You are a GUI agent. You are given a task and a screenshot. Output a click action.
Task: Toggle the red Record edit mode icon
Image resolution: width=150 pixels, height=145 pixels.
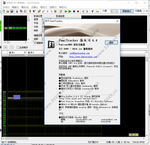point(78,11)
